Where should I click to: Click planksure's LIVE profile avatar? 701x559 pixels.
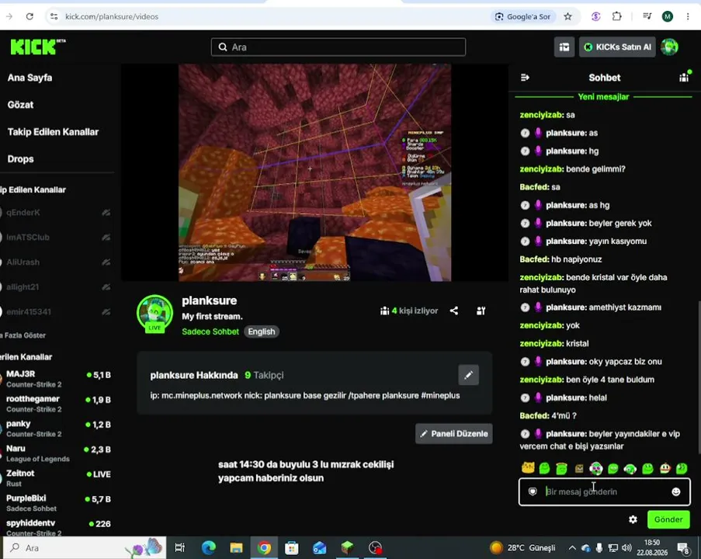coord(154,314)
